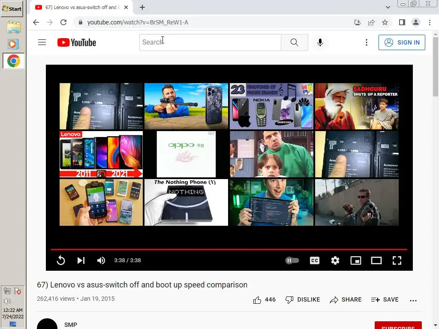The height and width of the screenshot is (329, 439).
Task: Launch the media player taskbar icon
Action: click(x=13, y=44)
